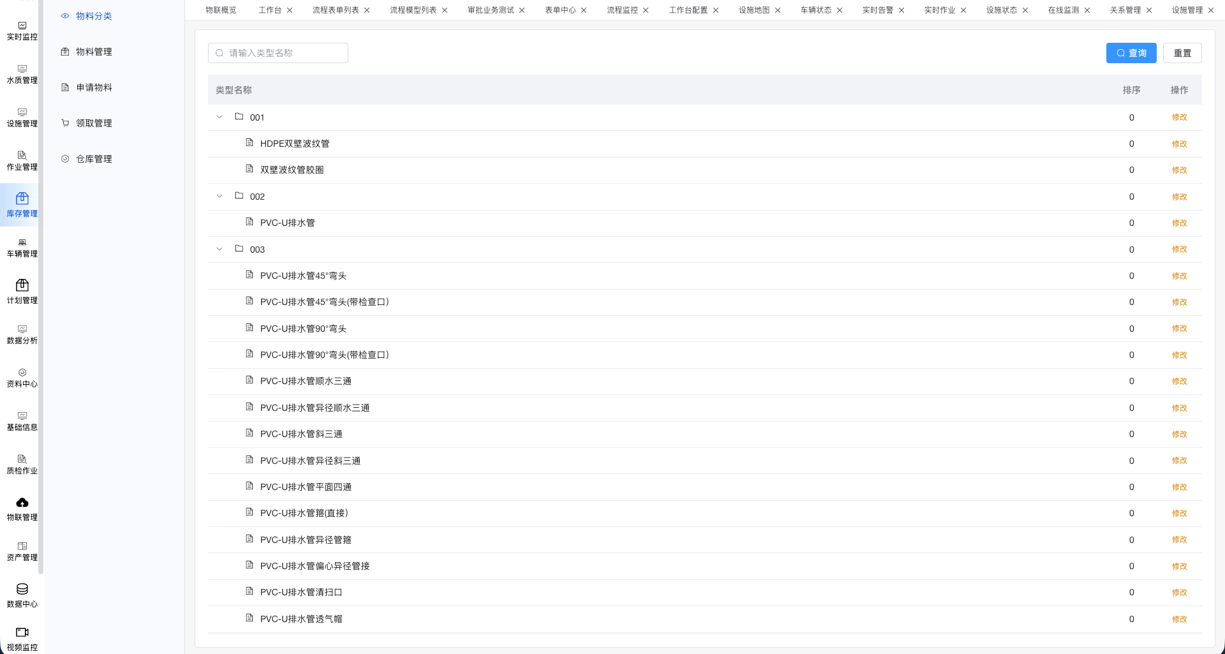Open the 库存管理 inventory sidebar icon
The width and height of the screenshot is (1225, 654).
point(22,199)
